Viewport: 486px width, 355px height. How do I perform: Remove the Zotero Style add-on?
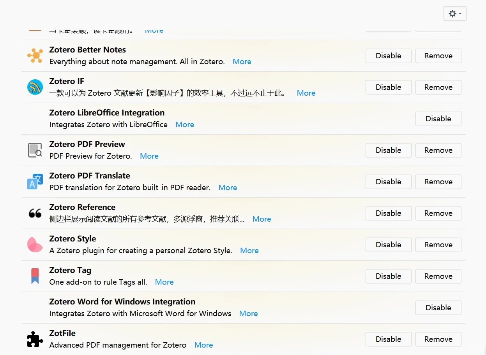[438, 245]
